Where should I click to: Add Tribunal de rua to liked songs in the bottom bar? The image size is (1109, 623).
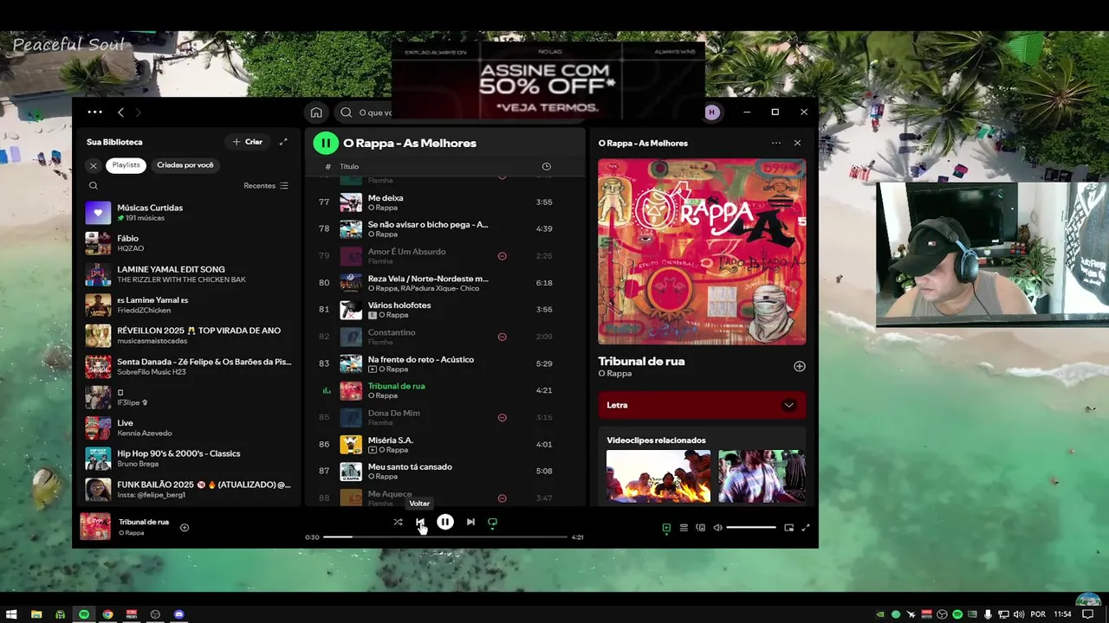[185, 527]
